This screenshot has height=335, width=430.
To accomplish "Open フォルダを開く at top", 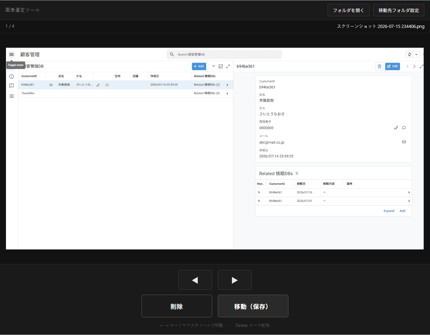I will (x=348, y=10).
